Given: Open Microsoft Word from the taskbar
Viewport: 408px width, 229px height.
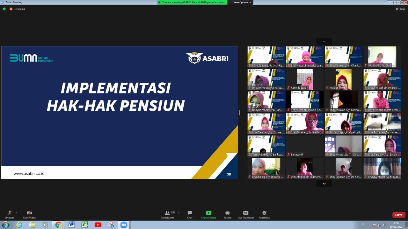Looking at the screenshot, I should click(x=71, y=225).
